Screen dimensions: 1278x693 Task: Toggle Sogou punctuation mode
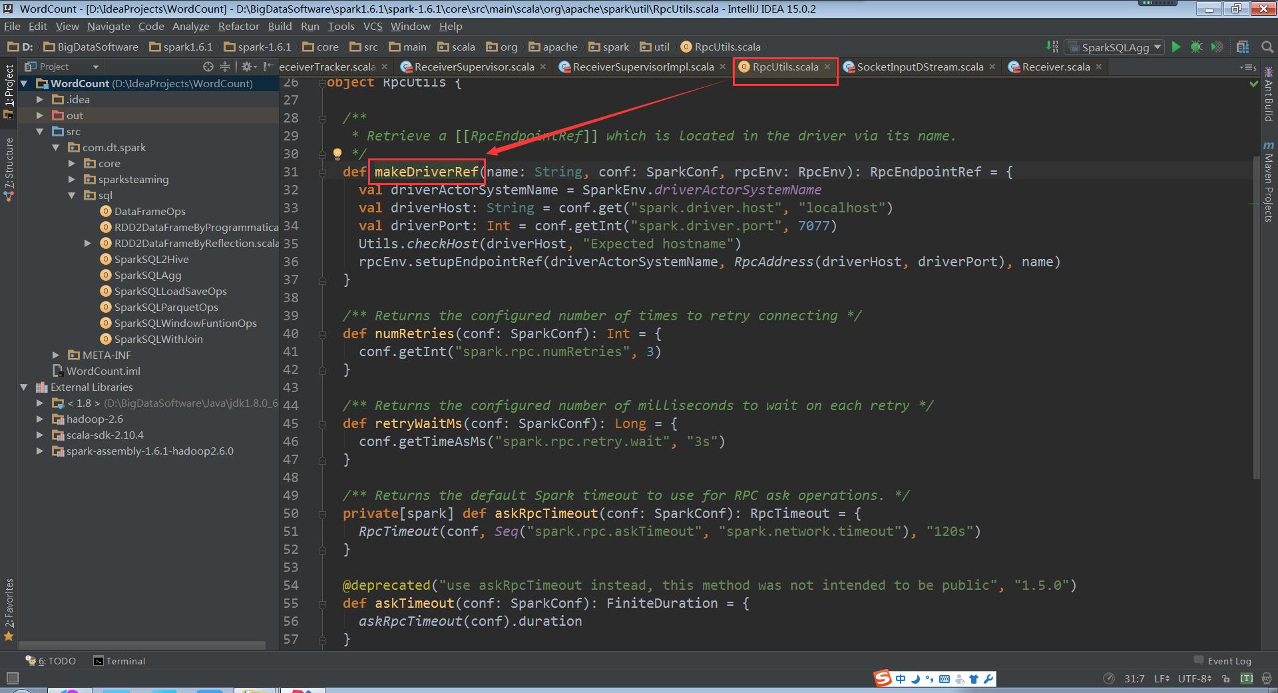(930, 679)
